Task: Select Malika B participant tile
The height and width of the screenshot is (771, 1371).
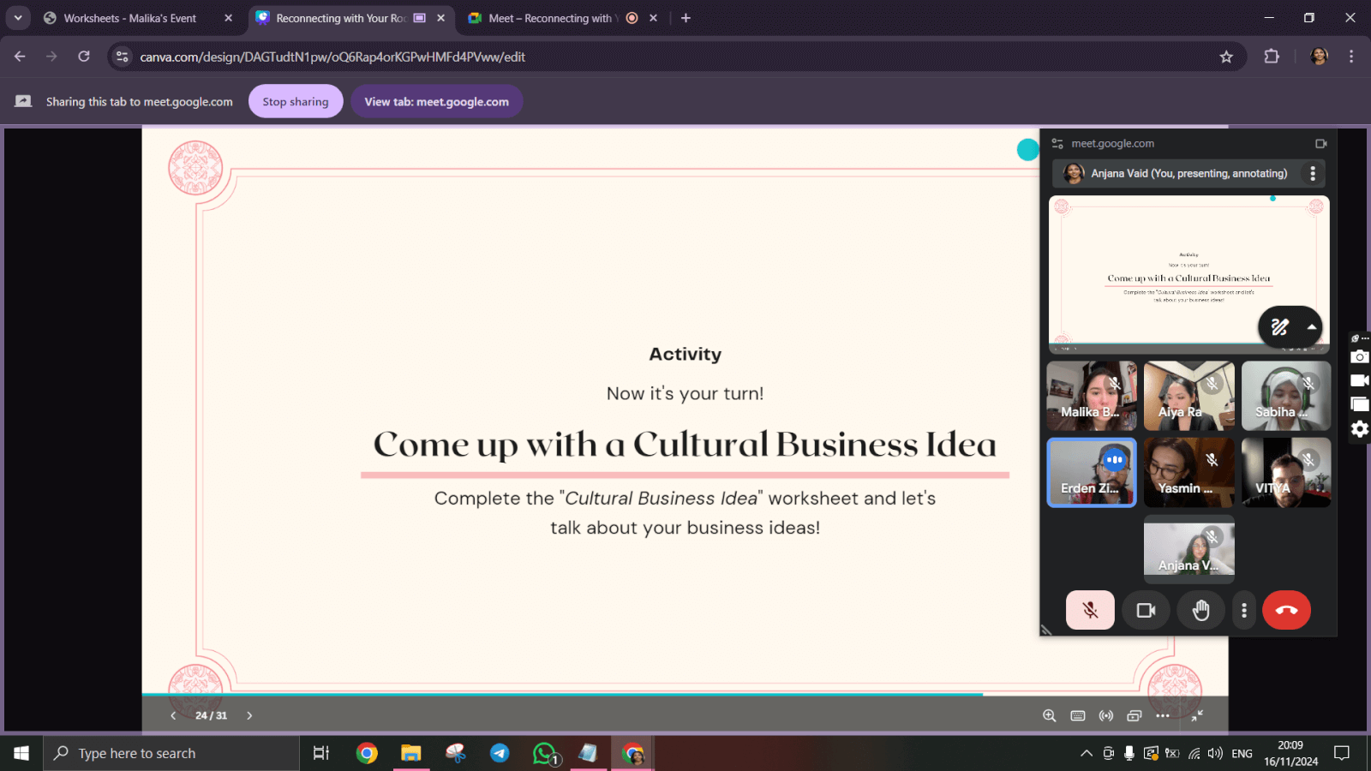Action: tap(1092, 396)
